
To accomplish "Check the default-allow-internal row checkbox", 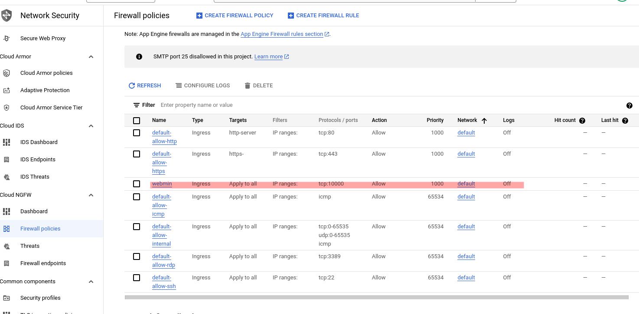I will click(x=137, y=227).
